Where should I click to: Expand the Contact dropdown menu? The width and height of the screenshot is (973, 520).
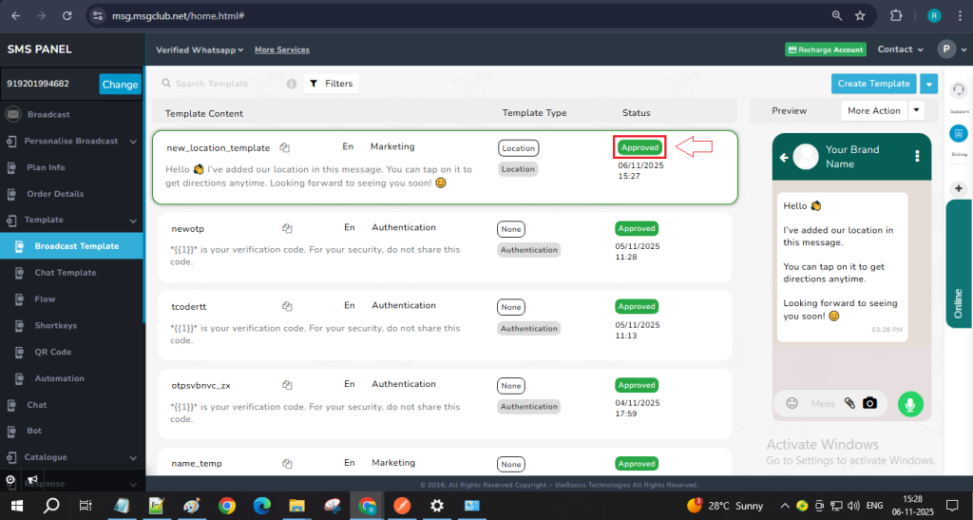click(900, 49)
